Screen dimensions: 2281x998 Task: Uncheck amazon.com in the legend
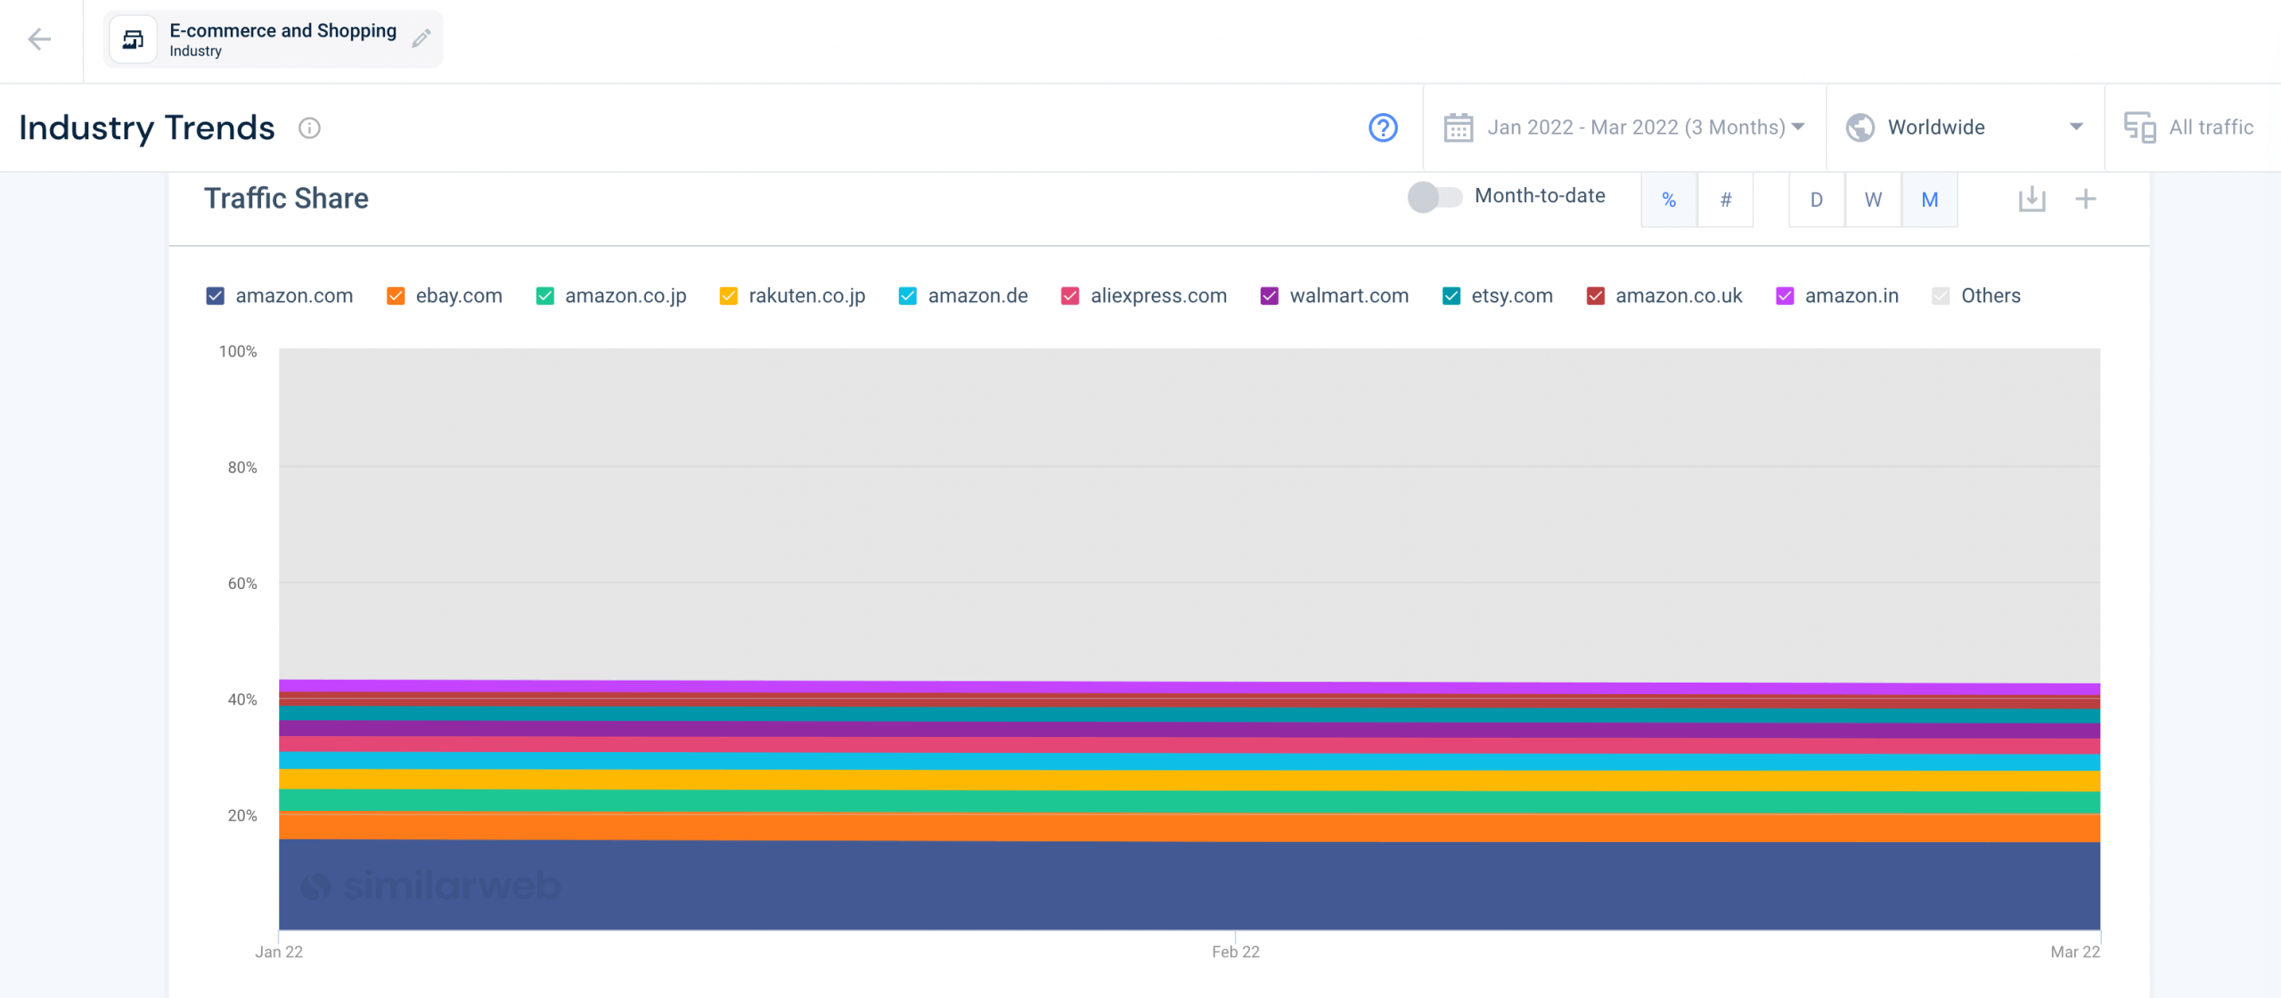215,296
